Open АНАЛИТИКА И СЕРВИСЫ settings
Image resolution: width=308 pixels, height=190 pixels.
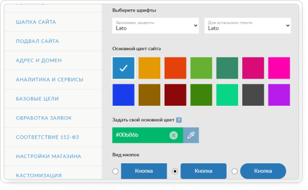[53, 80]
